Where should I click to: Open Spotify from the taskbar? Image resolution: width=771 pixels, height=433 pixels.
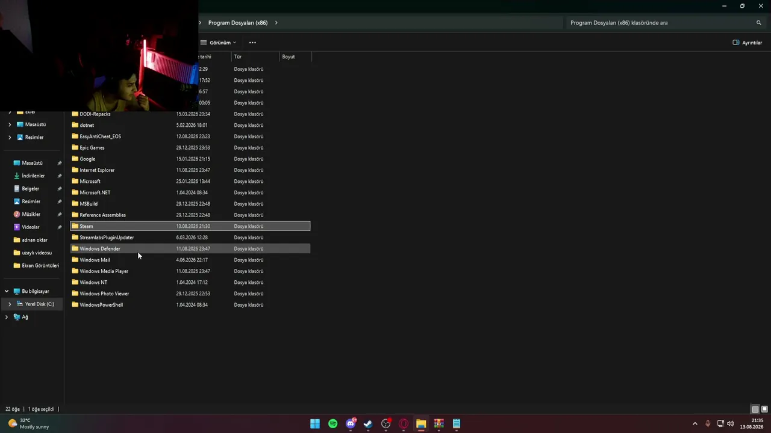click(333, 424)
